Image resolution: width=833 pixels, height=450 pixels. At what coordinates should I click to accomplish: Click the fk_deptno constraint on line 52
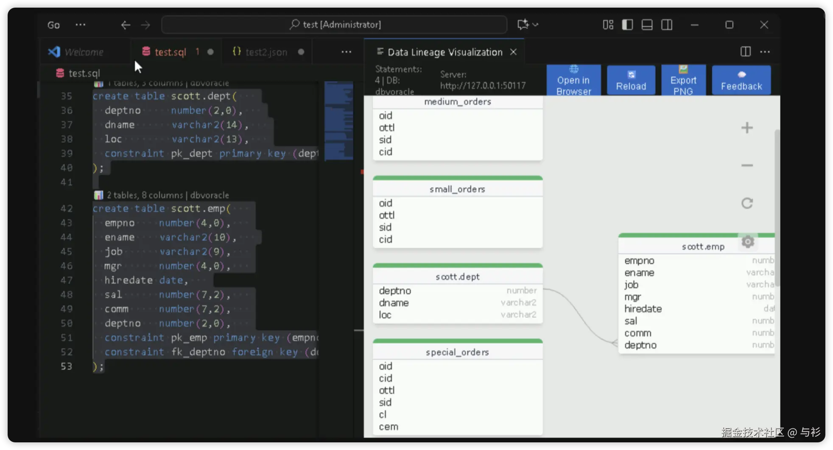click(198, 352)
